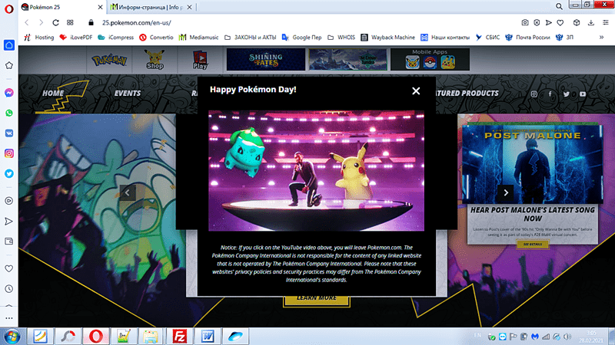Open VK in Opera sidebar
Image resolution: width=615 pixels, height=345 pixels.
pos(9,133)
